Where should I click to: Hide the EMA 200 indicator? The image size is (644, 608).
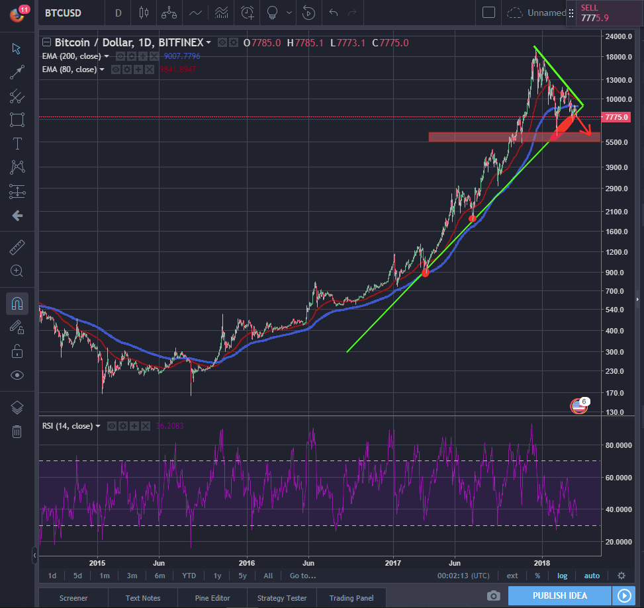pos(120,56)
